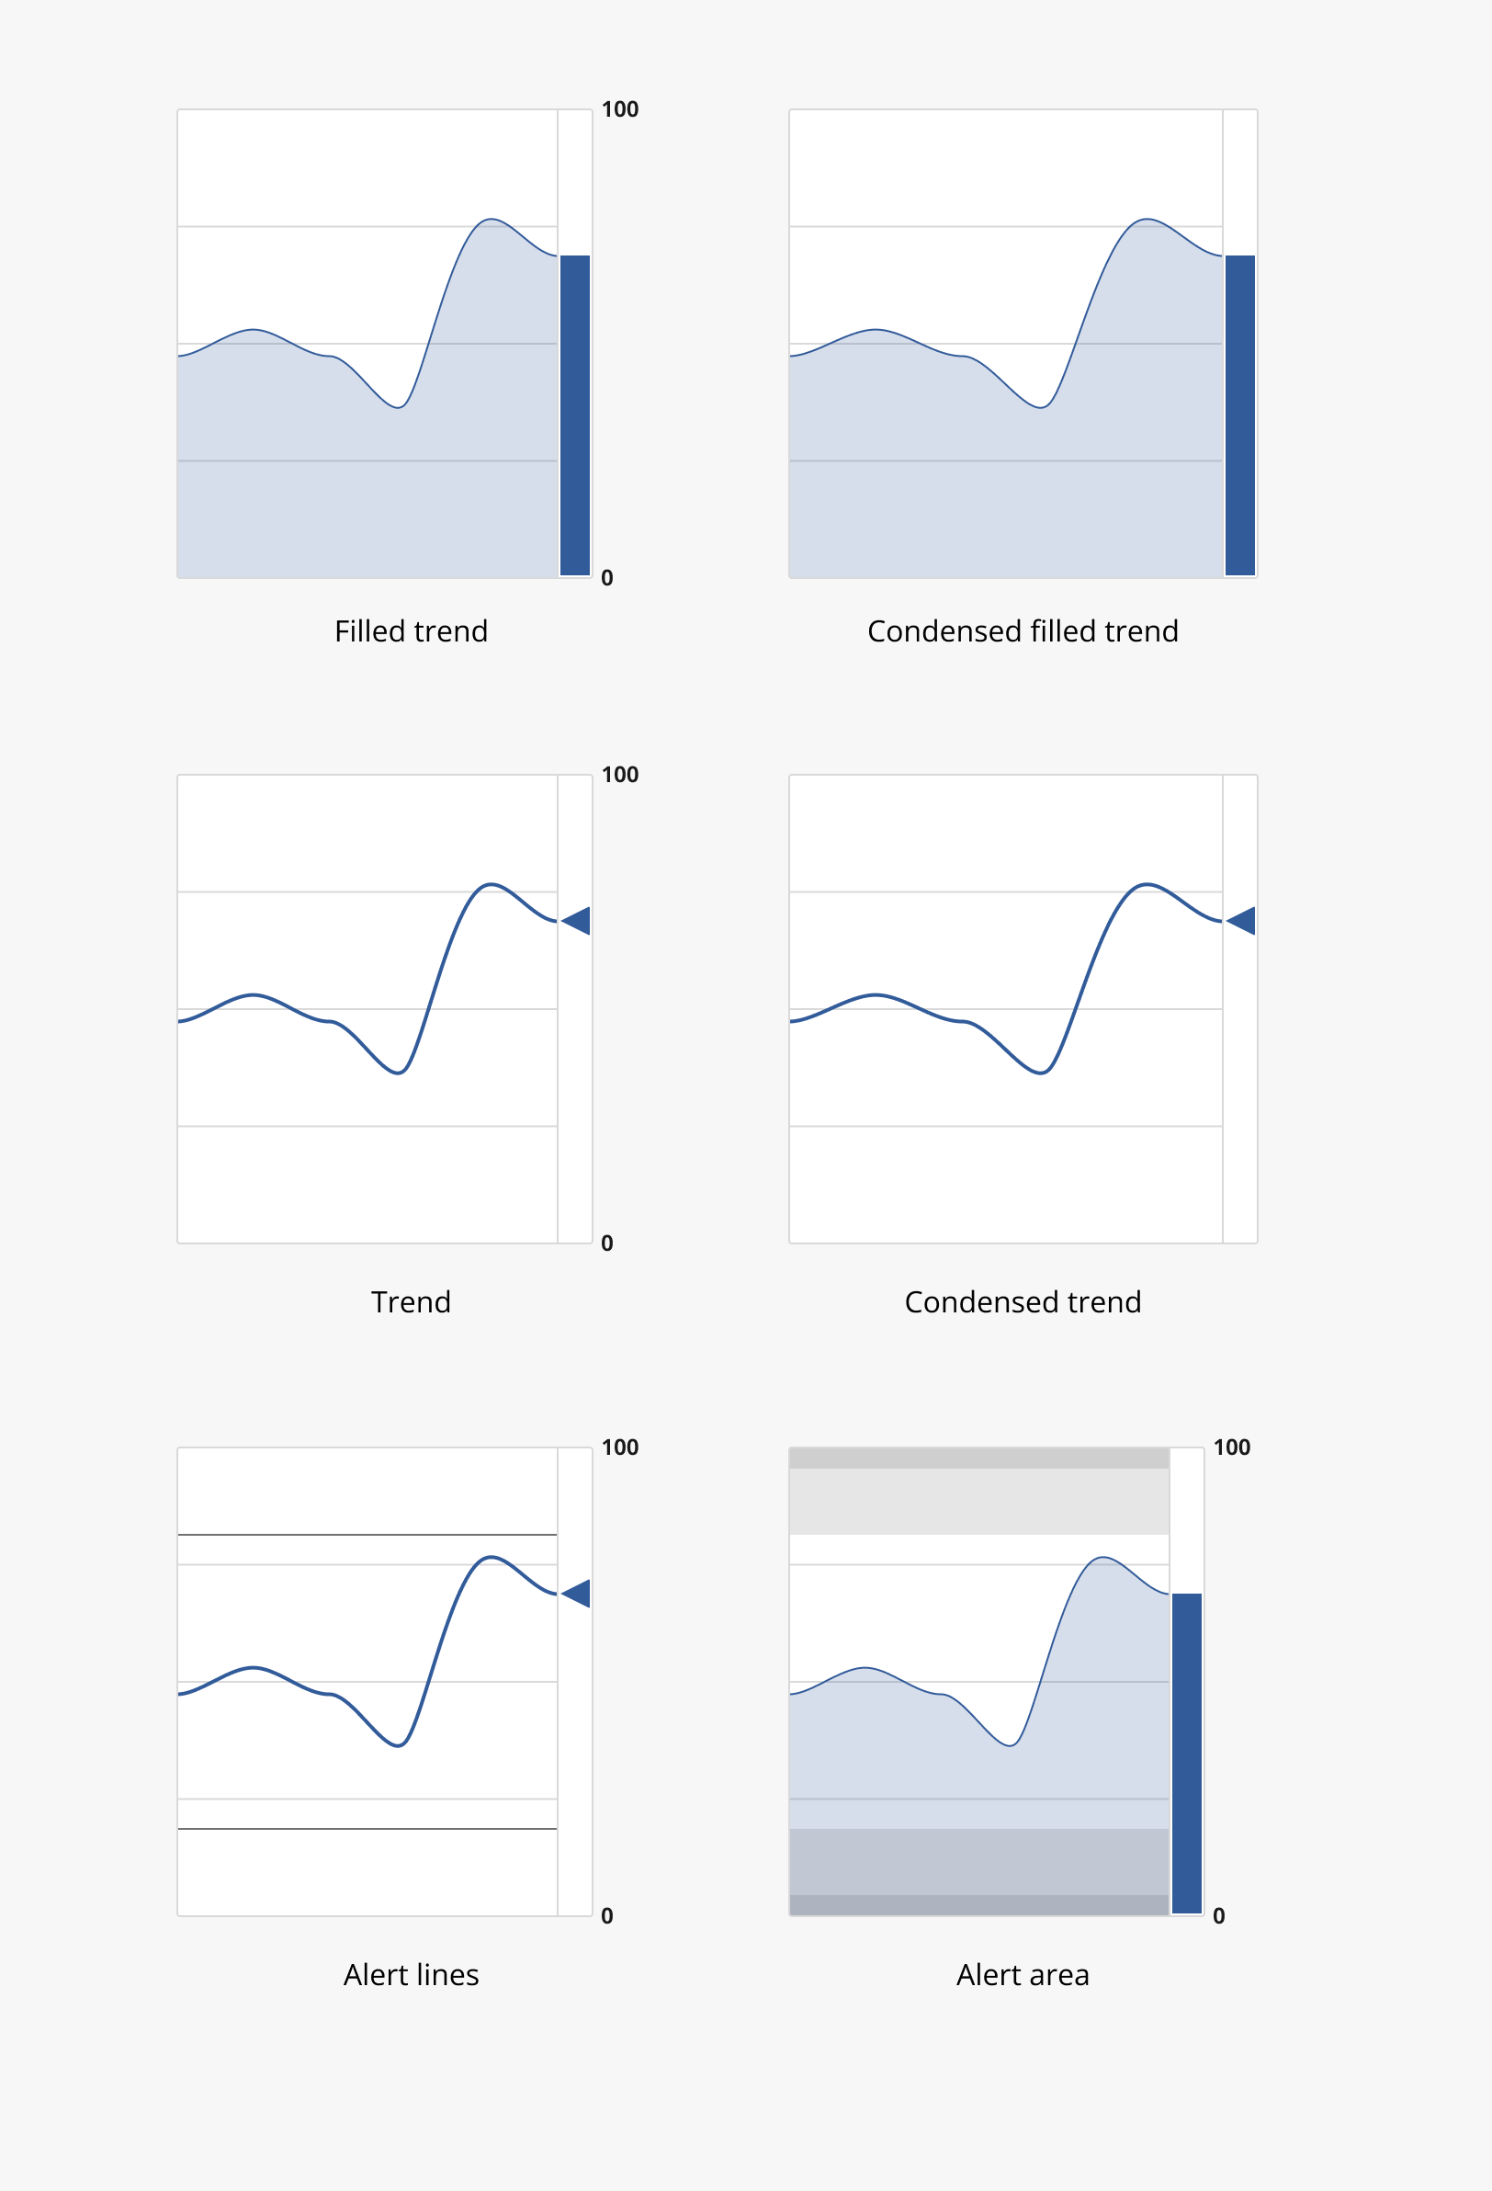Select the 'Filled trend' caption

411,630
